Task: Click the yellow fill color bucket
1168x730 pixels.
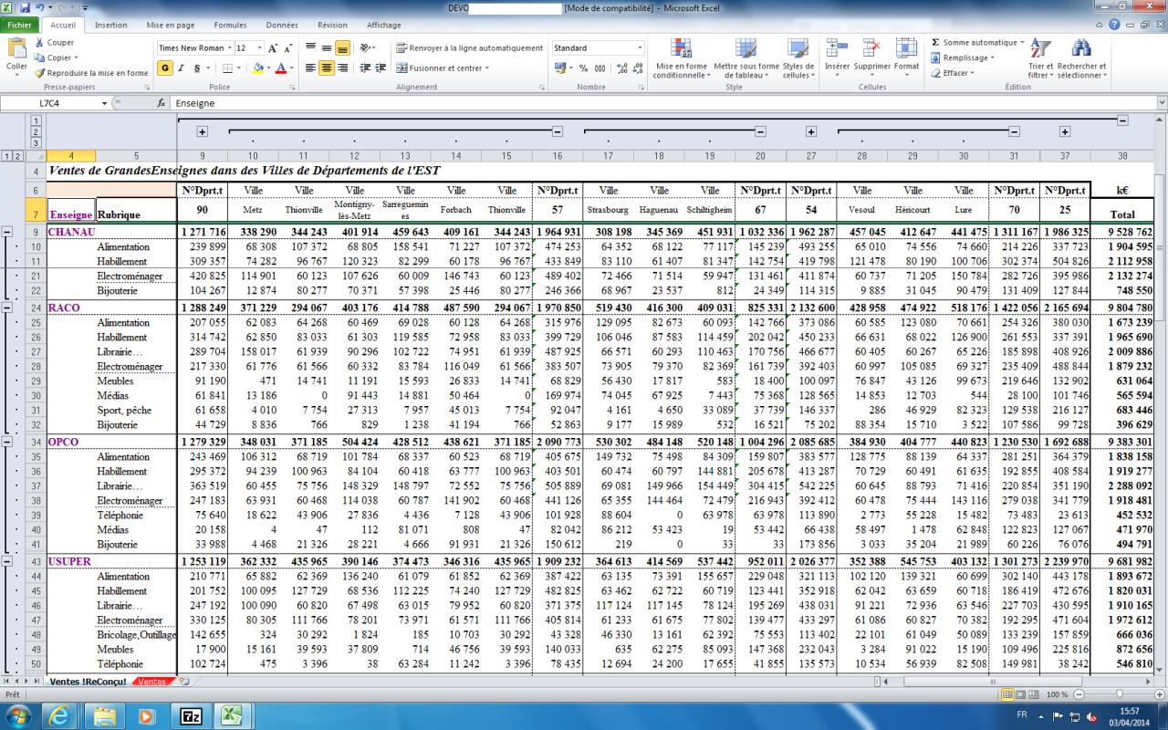Action: coord(258,68)
